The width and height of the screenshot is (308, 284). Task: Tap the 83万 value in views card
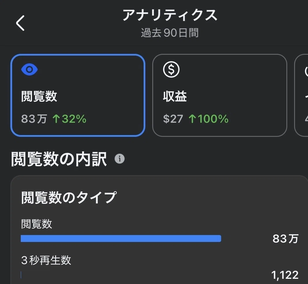pos(34,119)
